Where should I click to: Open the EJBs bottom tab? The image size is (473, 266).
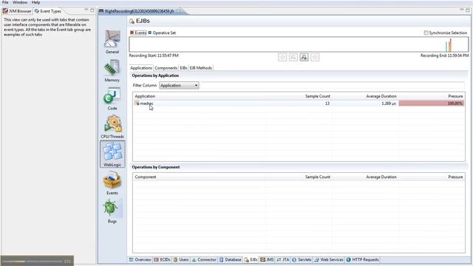pos(251,259)
